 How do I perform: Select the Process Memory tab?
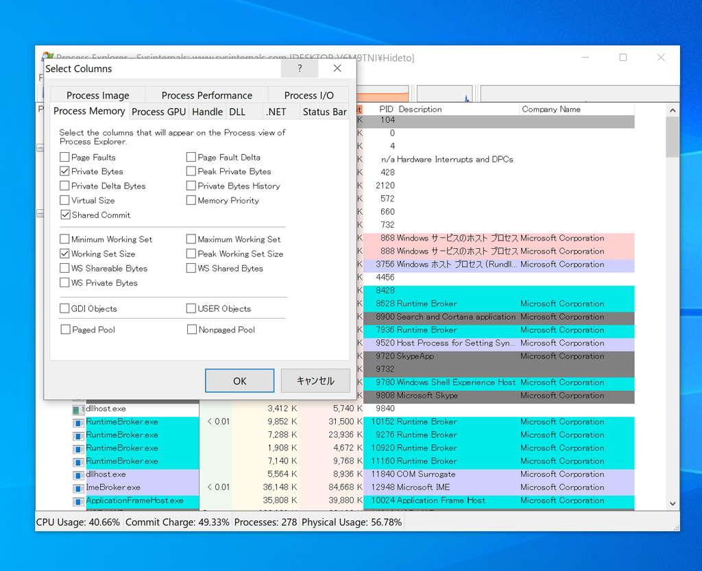[x=89, y=111]
